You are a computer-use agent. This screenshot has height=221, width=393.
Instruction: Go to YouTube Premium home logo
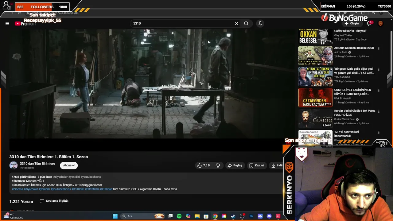(25, 24)
